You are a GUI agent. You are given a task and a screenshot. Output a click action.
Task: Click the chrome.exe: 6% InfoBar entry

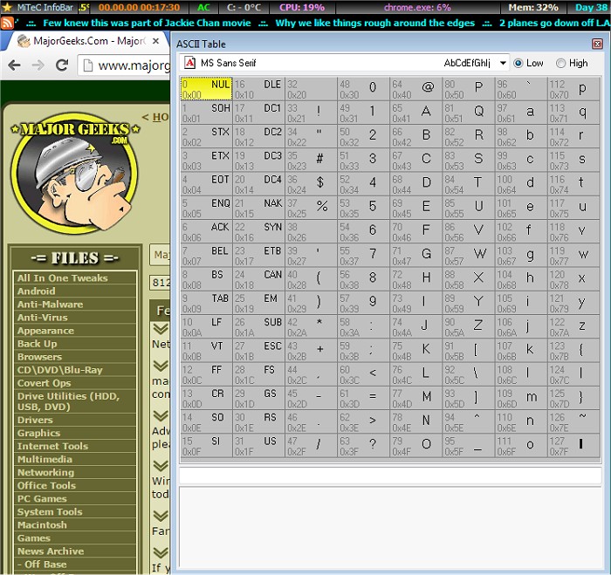417,7
